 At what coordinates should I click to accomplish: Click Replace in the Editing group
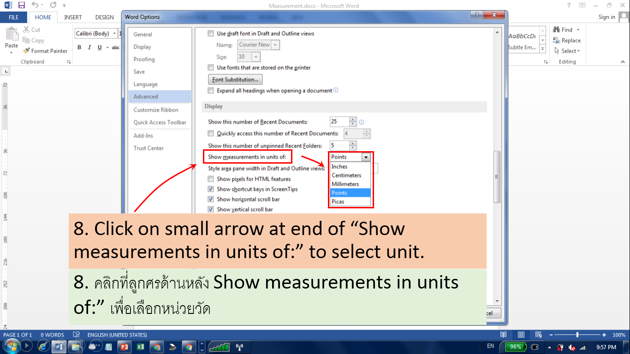tap(567, 40)
